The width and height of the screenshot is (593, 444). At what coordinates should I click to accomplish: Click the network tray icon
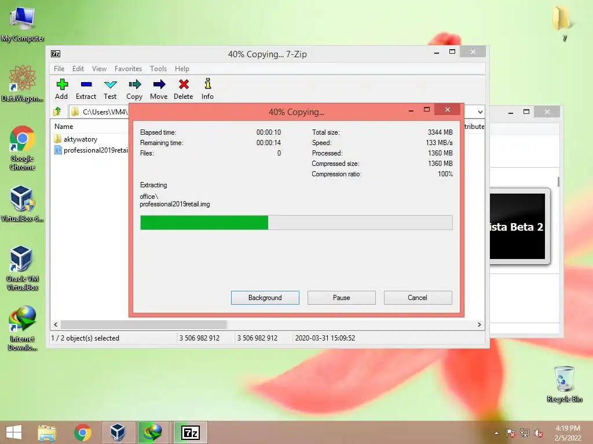click(525, 433)
